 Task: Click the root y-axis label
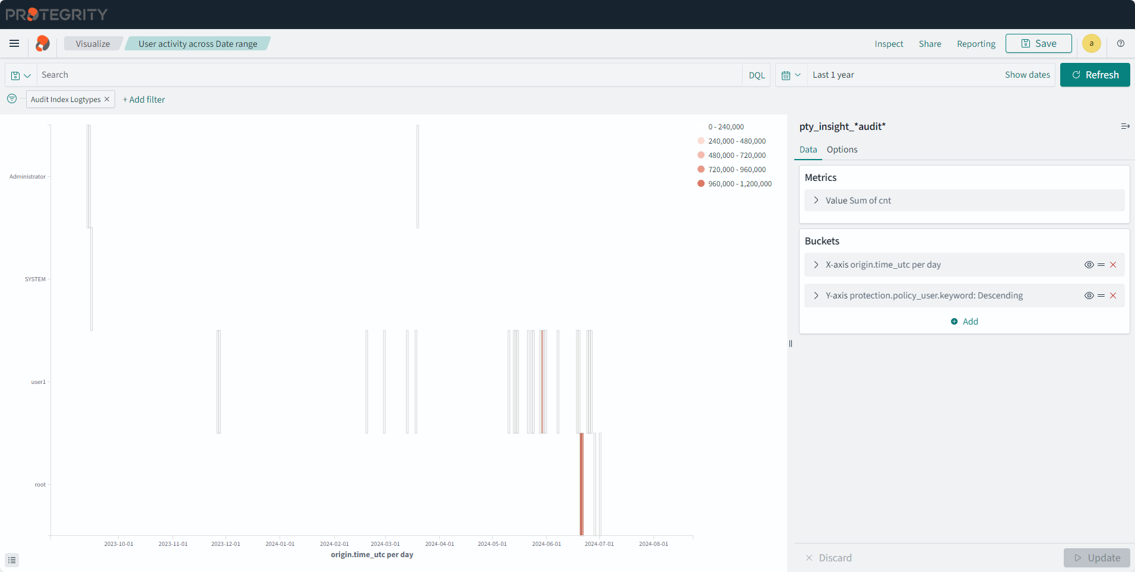click(40, 485)
